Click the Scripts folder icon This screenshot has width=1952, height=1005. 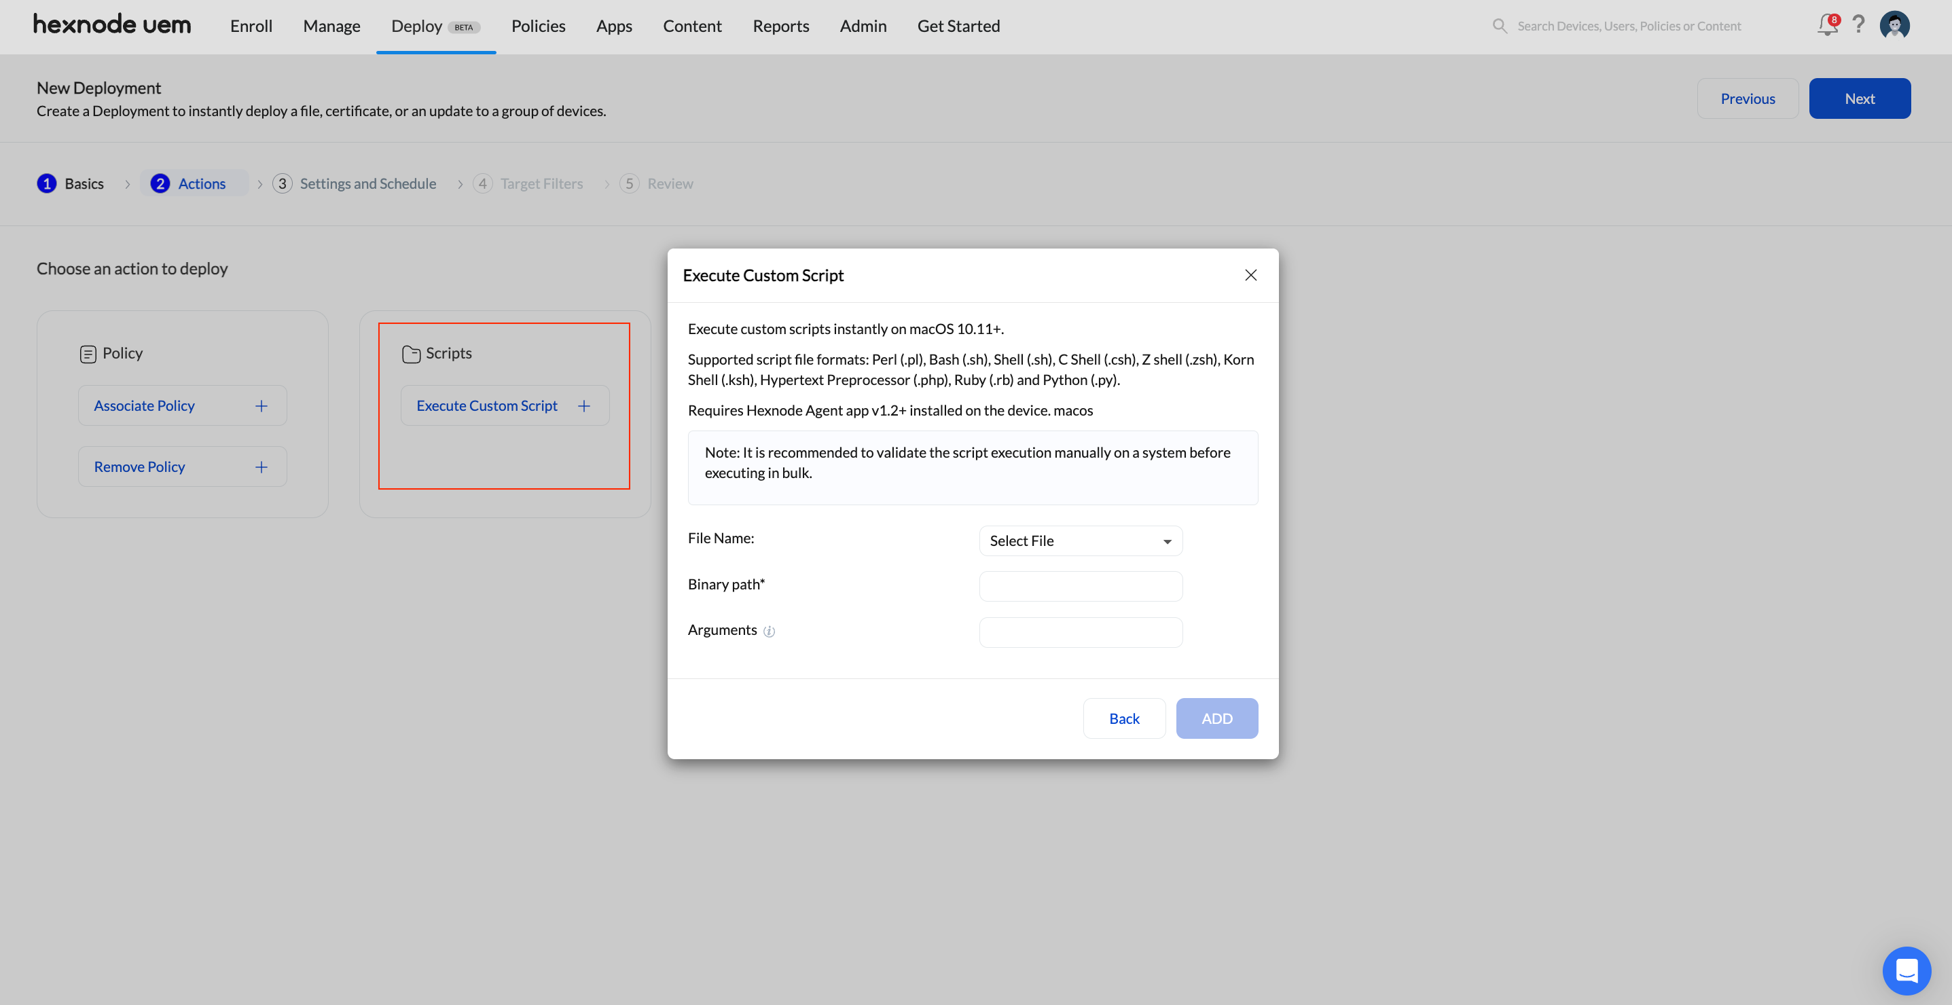click(x=412, y=354)
